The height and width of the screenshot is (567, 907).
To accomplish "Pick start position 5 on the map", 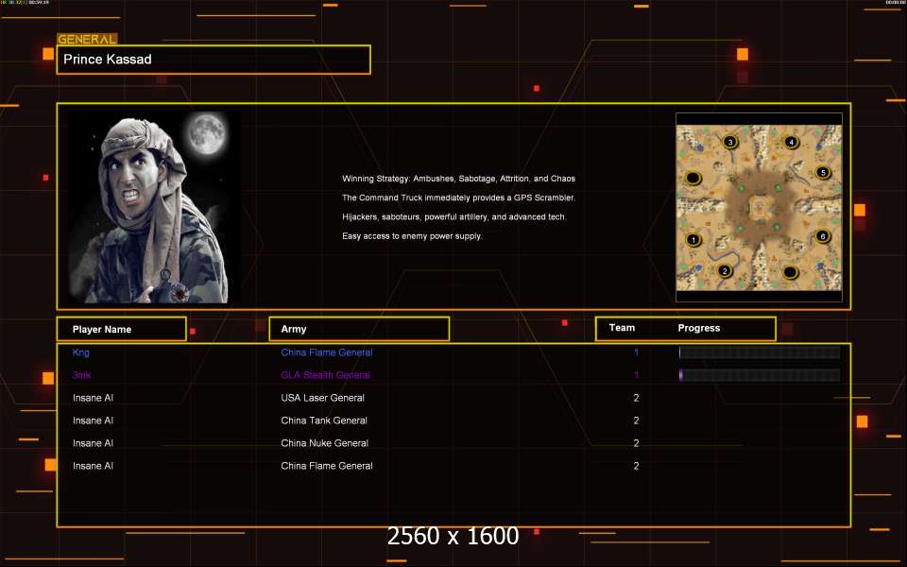I will pyautogui.click(x=822, y=173).
